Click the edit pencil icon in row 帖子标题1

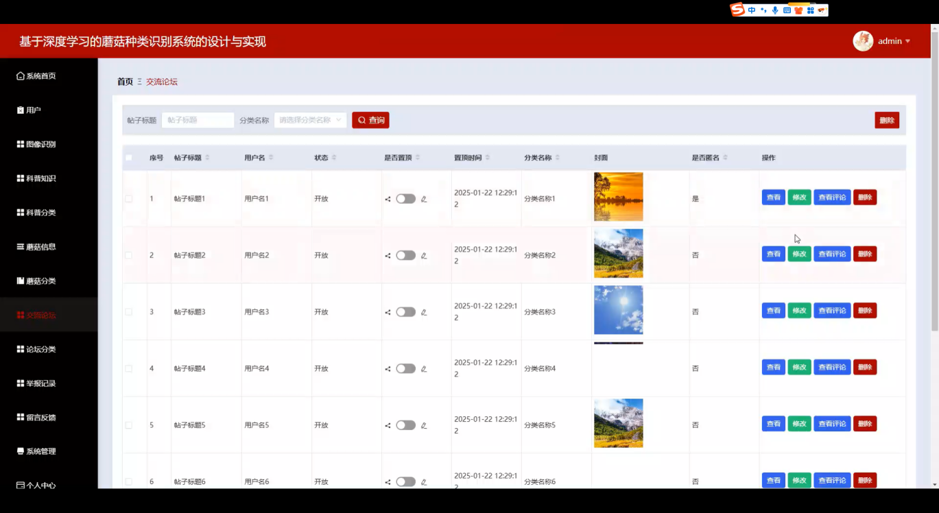(x=424, y=199)
